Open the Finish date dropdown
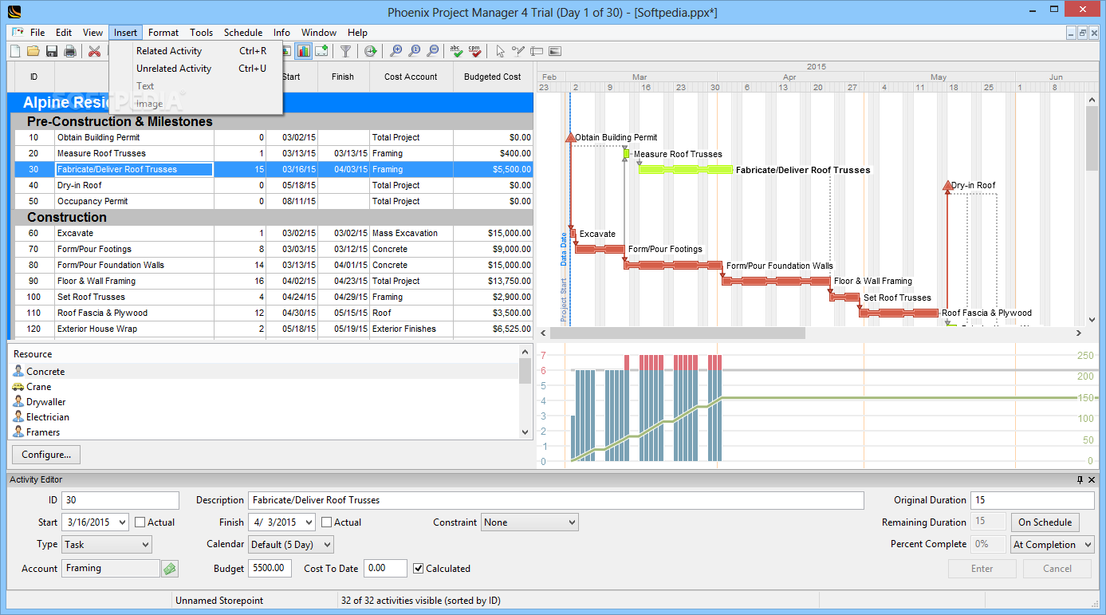Image resolution: width=1106 pixels, height=615 pixels. point(308,522)
